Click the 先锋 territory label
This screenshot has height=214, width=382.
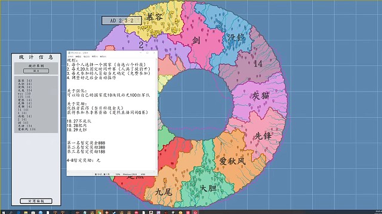pyautogui.click(x=263, y=136)
